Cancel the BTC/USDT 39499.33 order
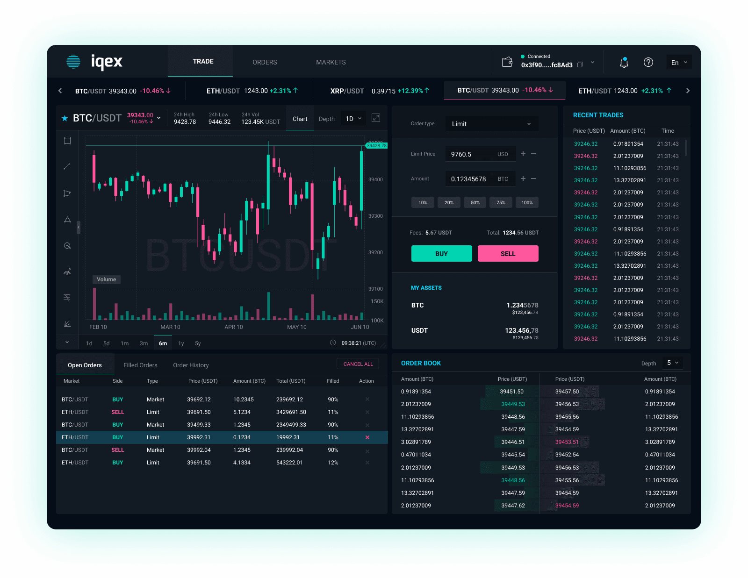748x578 pixels. coord(367,425)
